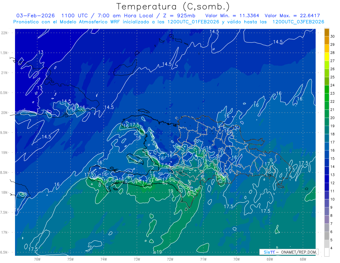Click the color bar value '8'
Viewport: 340px width, 263px height.
332,216
